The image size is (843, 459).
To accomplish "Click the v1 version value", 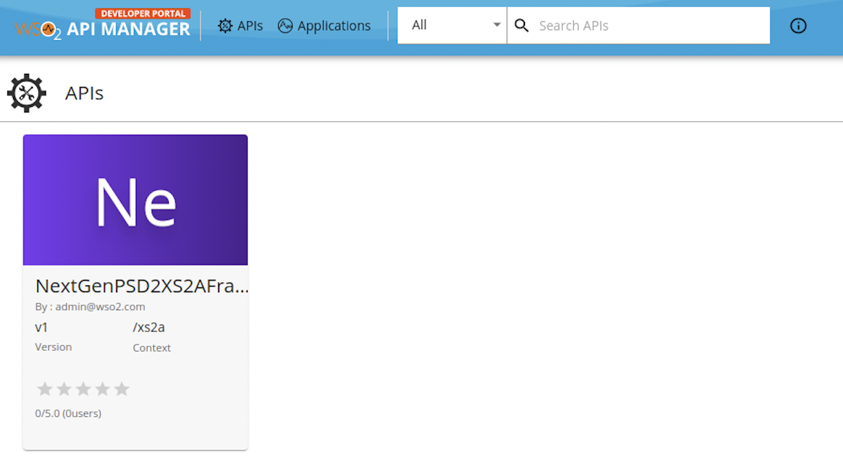I will pos(41,327).
